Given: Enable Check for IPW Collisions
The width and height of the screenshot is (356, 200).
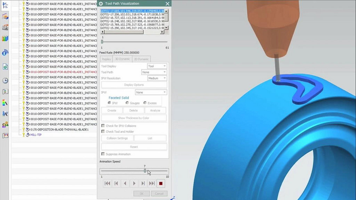Looking at the screenshot, I should (103, 126).
